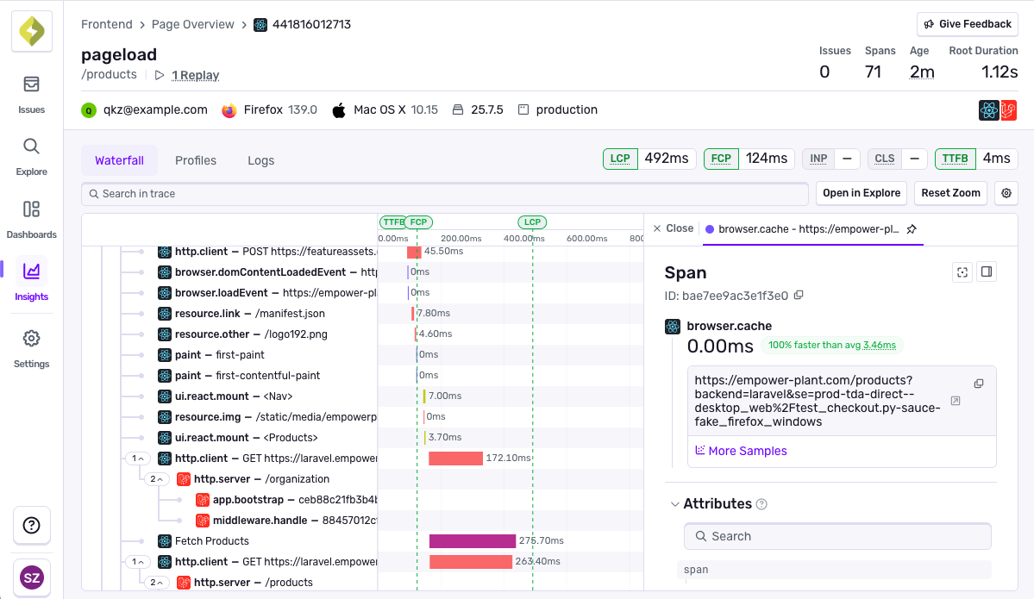Copy the span ID bae7ee9ac3e1f3e0
The height and width of the screenshot is (599, 1034).
pyautogui.click(x=798, y=295)
